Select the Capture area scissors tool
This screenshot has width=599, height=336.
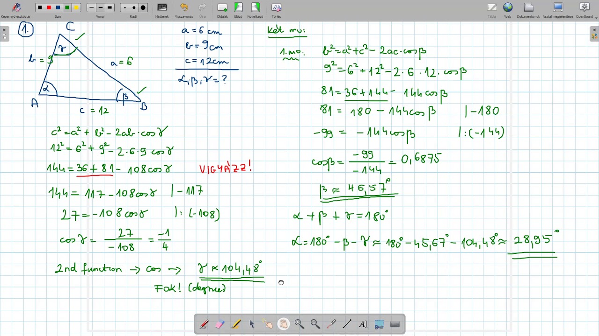click(x=379, y=324)
